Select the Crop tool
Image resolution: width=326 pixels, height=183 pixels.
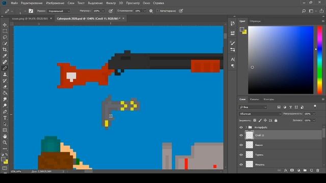(5, 50)
